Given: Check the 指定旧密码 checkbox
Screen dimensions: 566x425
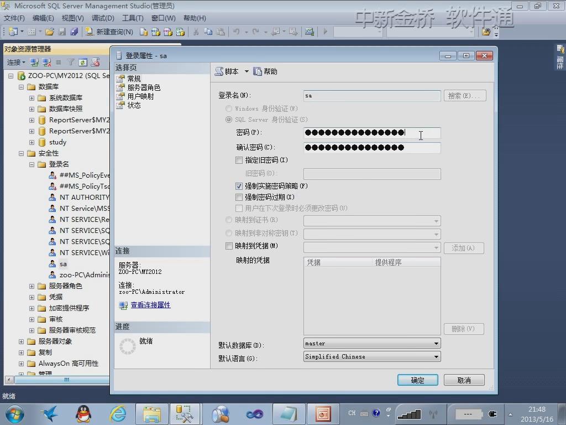Looking at the screenshot, I should tap(239, 160).
